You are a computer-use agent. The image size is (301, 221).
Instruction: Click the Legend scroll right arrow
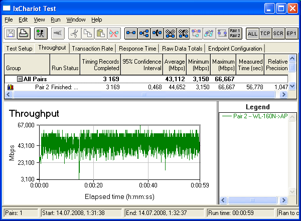(283, 200)
